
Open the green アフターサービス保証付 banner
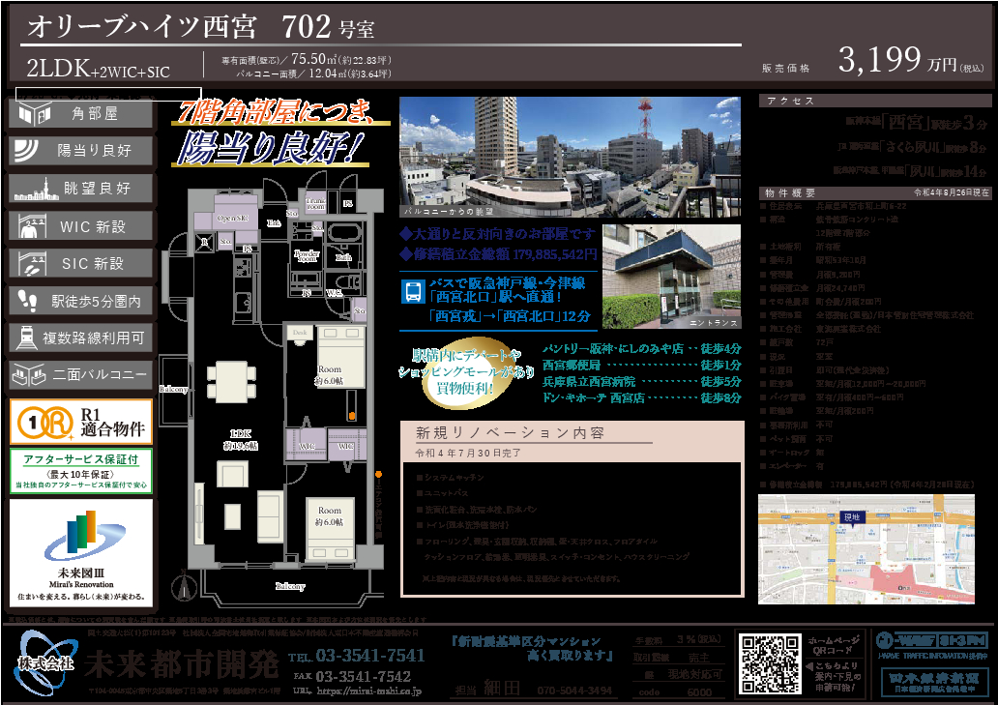point(81,471)
